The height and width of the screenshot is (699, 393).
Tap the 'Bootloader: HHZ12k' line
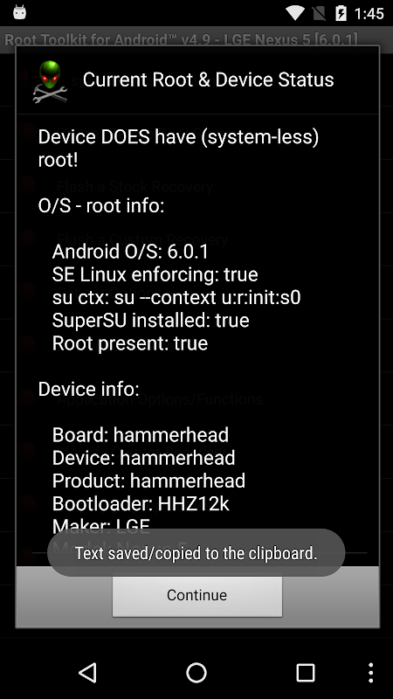click(141, 504)
